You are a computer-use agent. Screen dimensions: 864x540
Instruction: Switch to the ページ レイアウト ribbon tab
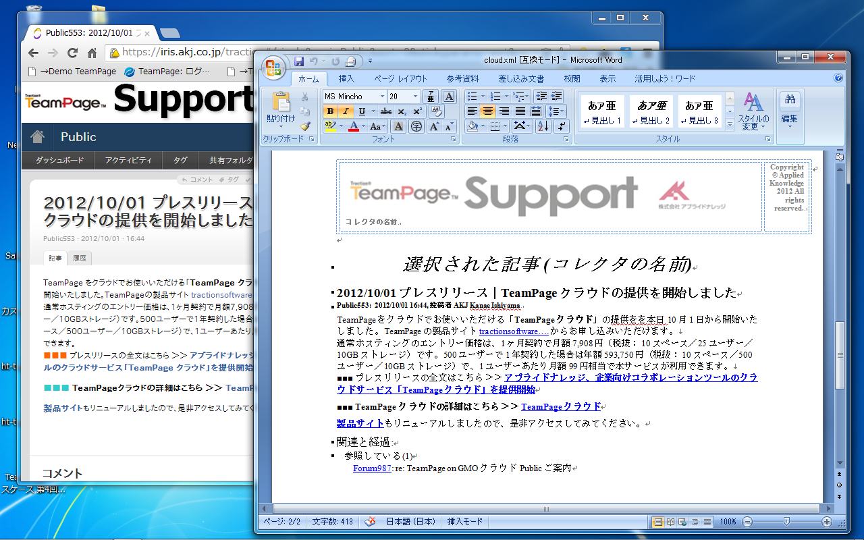[x=400, y=79]
